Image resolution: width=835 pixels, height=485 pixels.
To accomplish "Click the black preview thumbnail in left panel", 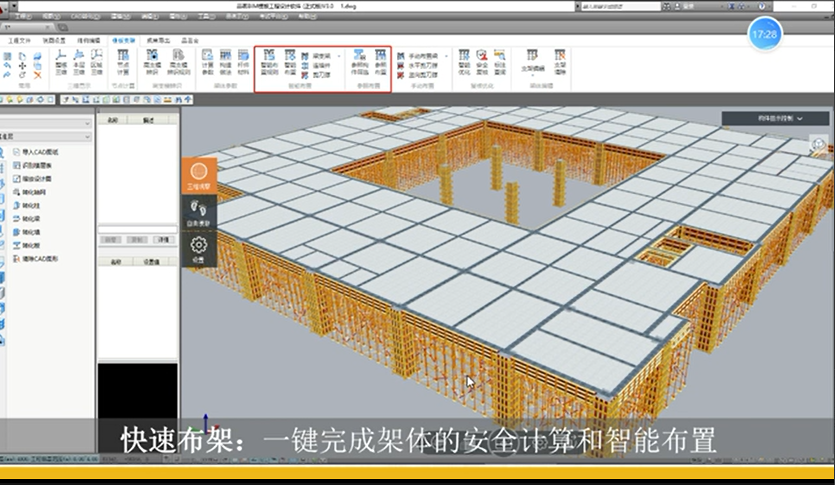I will pyautogui.click(x=137, y=391).
